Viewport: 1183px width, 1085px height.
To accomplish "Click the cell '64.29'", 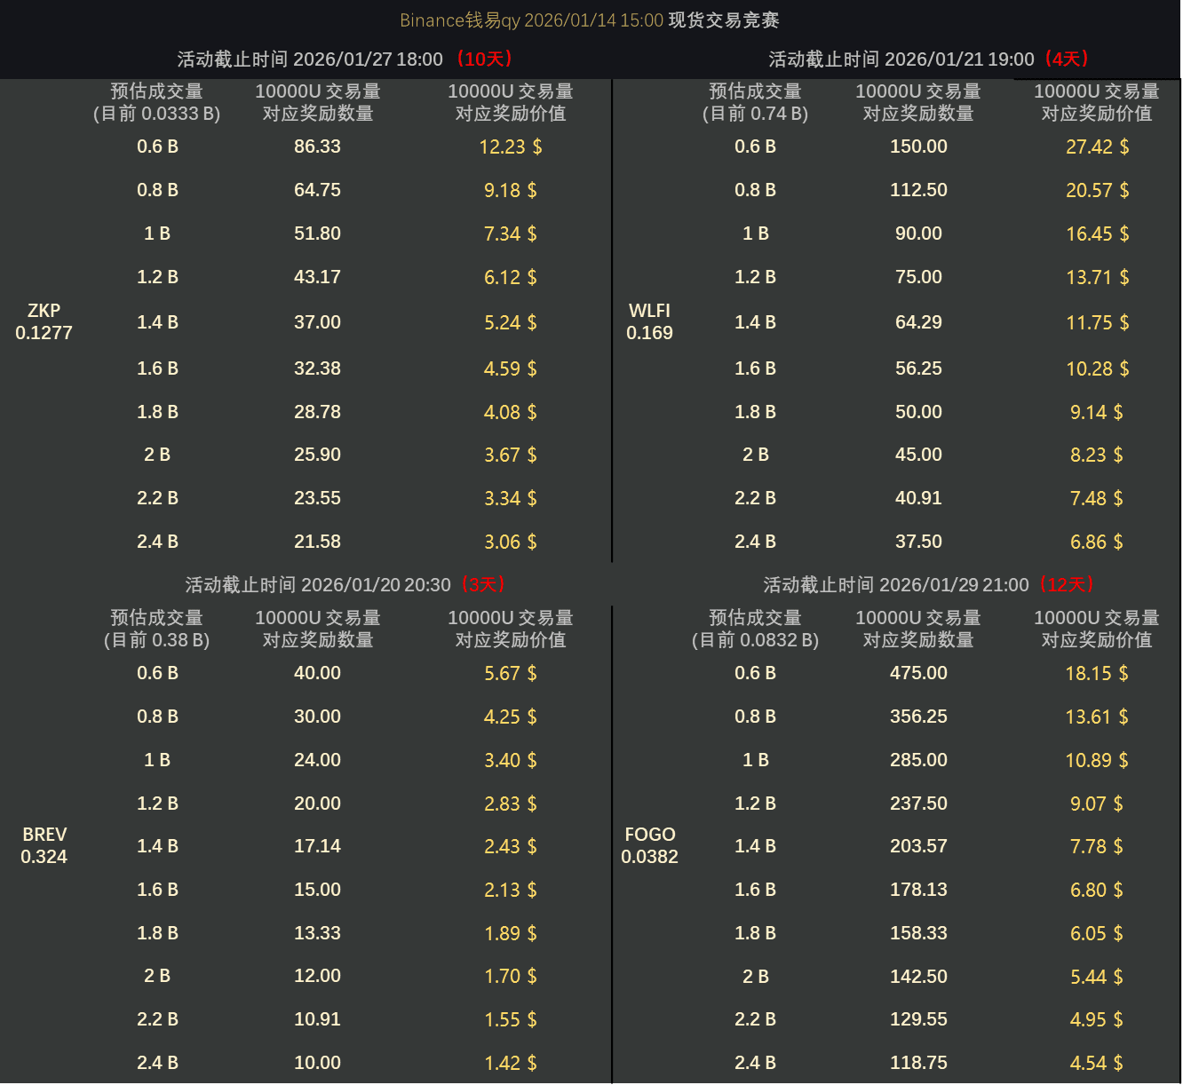I will point(918,322).
